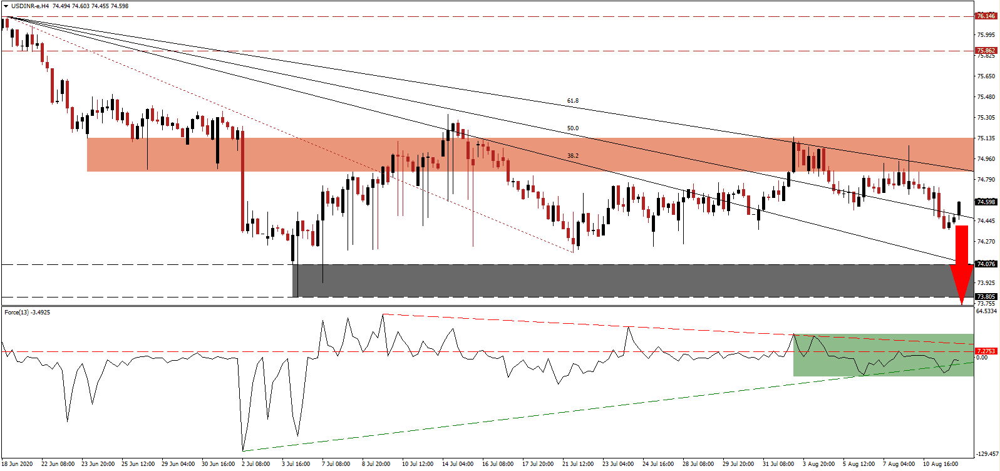
Task: Open the chart menu triangle beside USDINR-e,H4
Action: (6, 6)
